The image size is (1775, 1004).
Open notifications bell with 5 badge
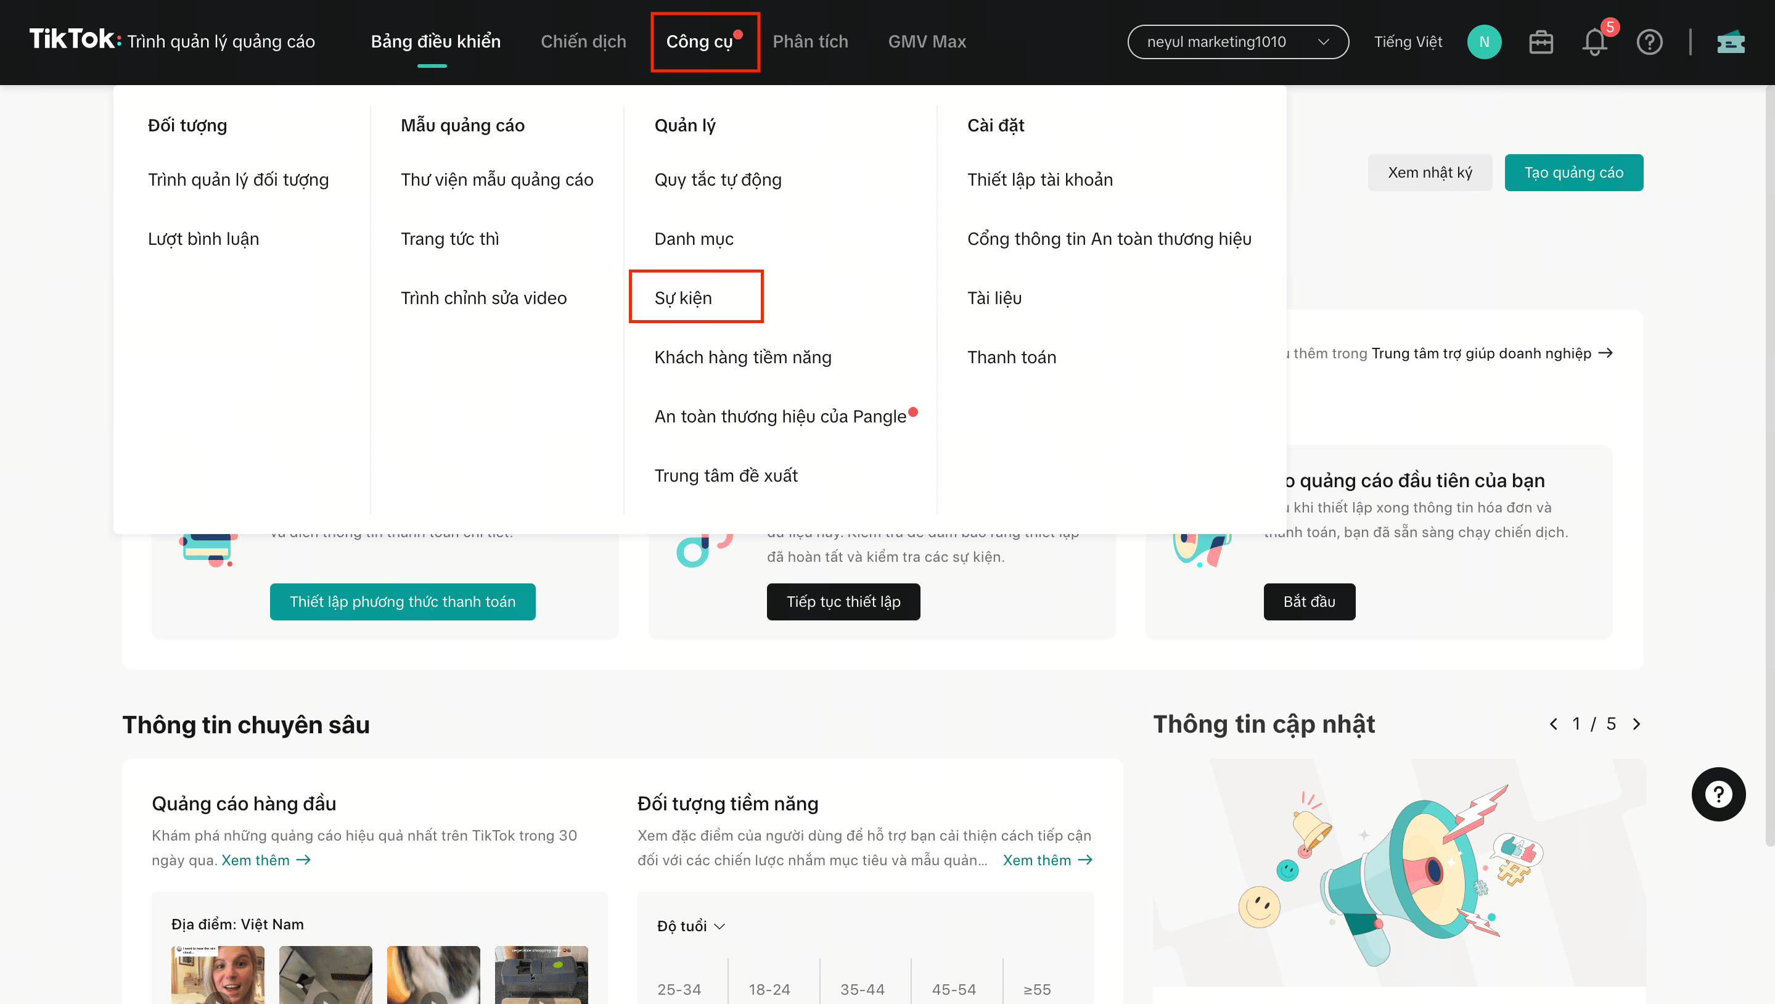click(1594, 42)
